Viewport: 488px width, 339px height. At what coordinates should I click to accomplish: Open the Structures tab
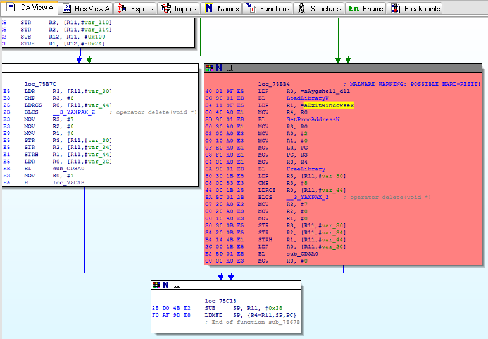tap(319, 8)
